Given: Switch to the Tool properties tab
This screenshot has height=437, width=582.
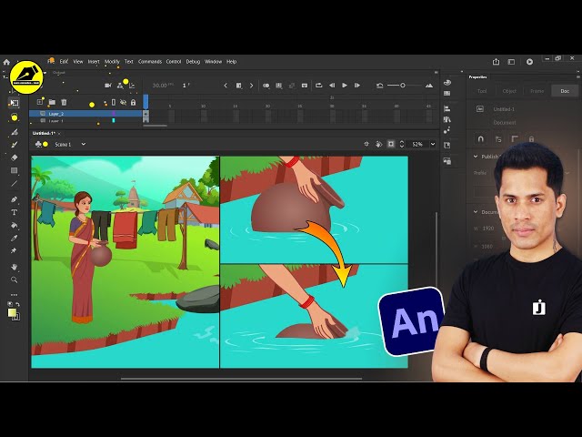Looking at the screenshot, I should [482, 91].
